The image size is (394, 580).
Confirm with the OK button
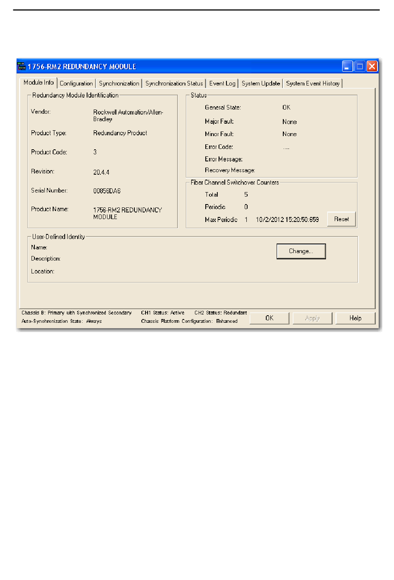(x=270, y=318)
